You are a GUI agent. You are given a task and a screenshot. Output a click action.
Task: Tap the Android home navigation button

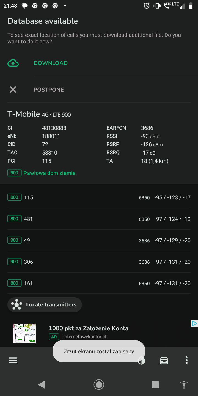[99, 384]
